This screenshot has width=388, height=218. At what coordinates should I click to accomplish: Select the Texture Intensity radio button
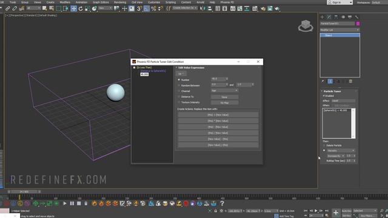pyautogui.click(x=179, y=102)
